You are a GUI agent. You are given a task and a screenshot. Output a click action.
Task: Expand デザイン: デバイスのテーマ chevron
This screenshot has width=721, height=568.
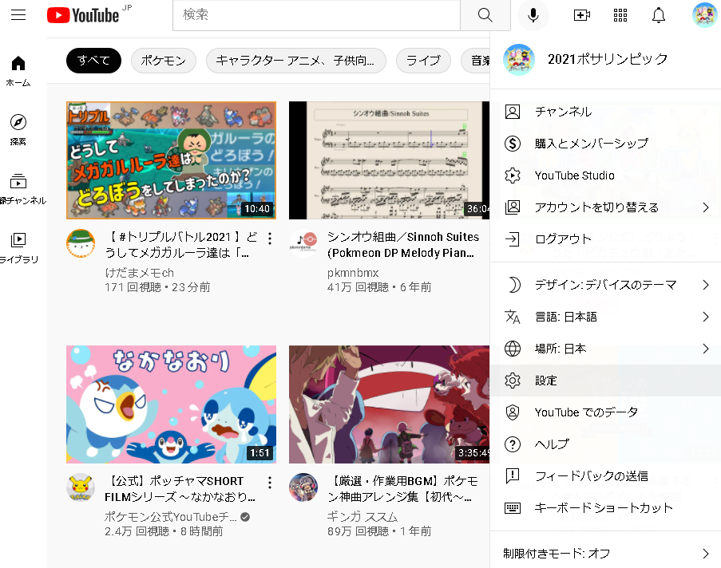[706, 285]
